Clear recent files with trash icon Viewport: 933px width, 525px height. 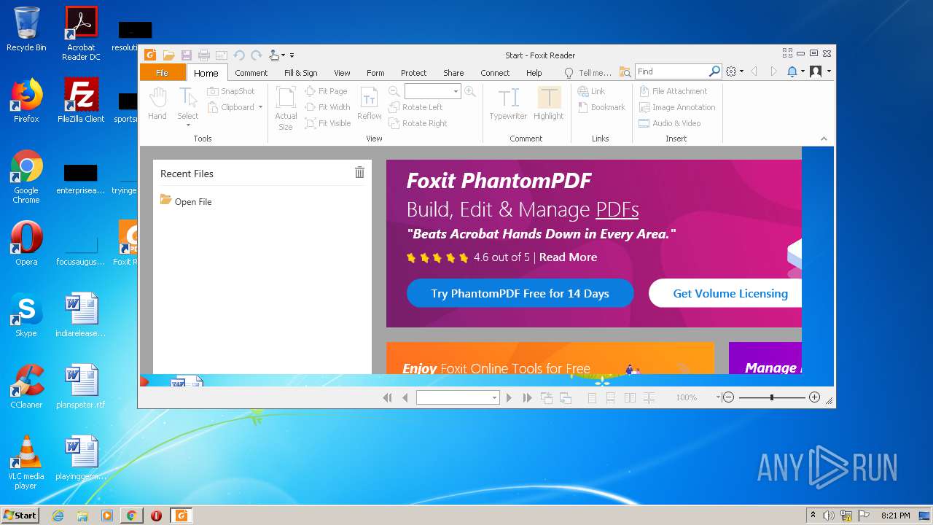[359, 172]
